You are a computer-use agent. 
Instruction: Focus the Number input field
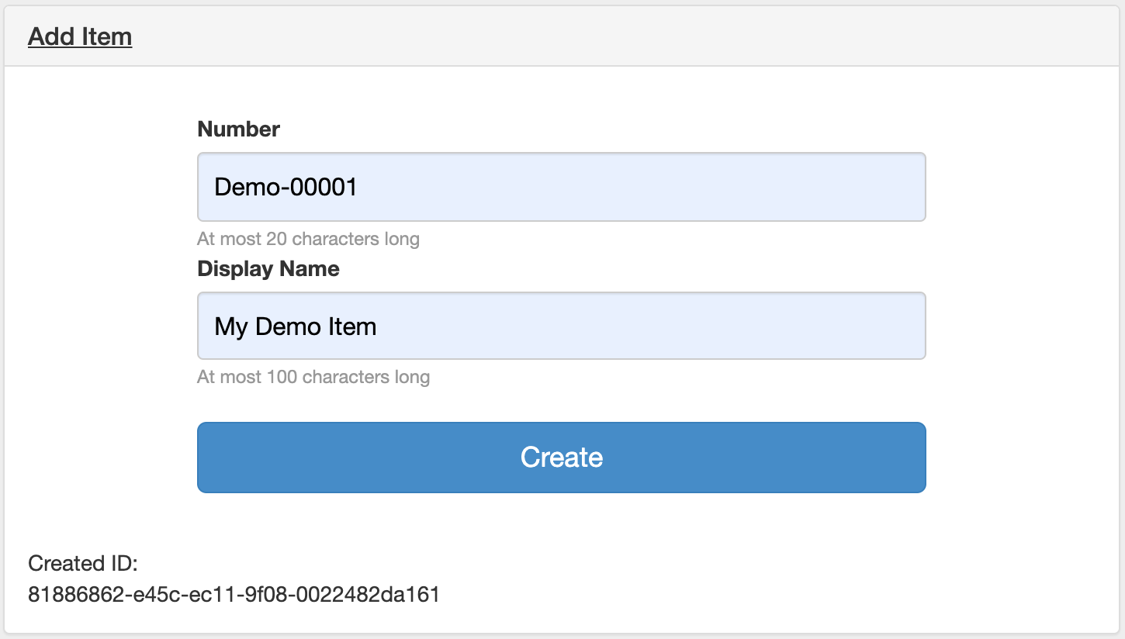[561, 187]
